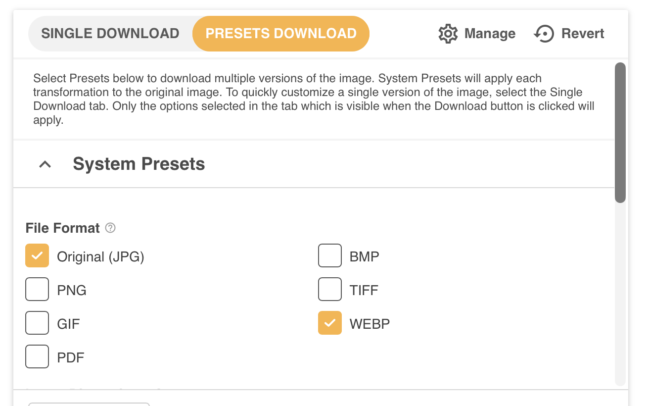Enable the TIFF format checkbox
648x406 pixels.
(330, 289)
